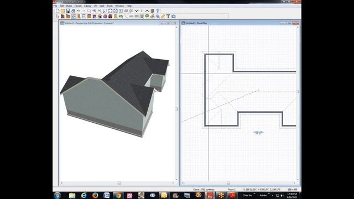
Task: Open the Help menu
Action: 129,6
